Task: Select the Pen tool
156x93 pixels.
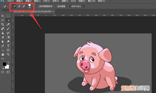Action: tap(3, 46)
